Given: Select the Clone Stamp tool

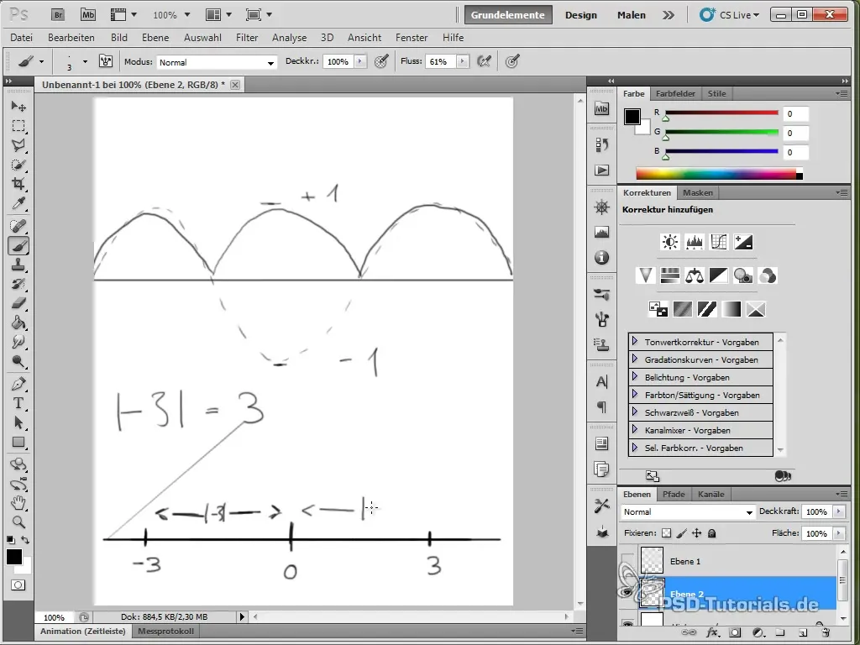Looking at the screenshot, I should [x=18, y=265].
